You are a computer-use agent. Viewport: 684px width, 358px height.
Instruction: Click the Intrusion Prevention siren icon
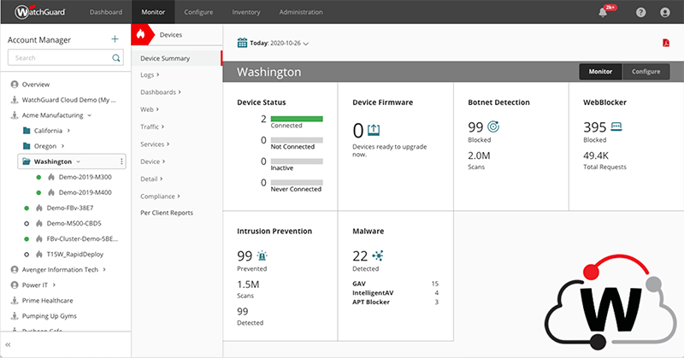pos(262,255)
